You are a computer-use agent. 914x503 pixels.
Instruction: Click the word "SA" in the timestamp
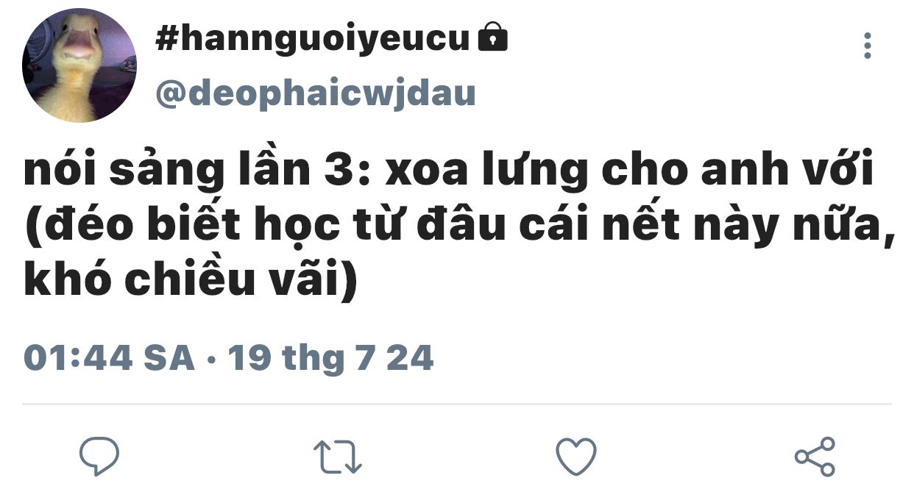coord(169,358)
